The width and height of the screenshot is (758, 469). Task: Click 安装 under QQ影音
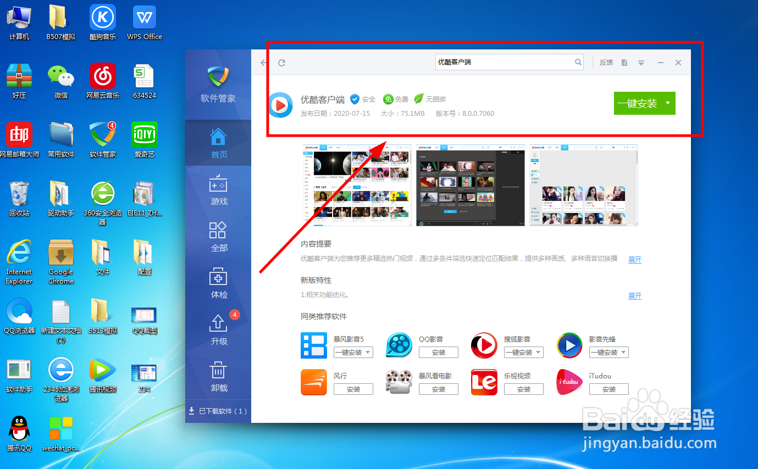click(439, 352)
